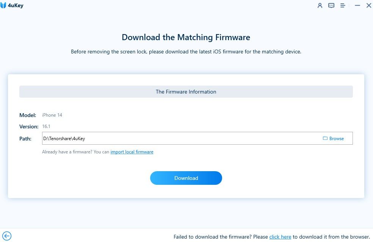This screenshot has height=242, width=373.
Task: Minimize the 4uKey window
Action: coord(357,6)
